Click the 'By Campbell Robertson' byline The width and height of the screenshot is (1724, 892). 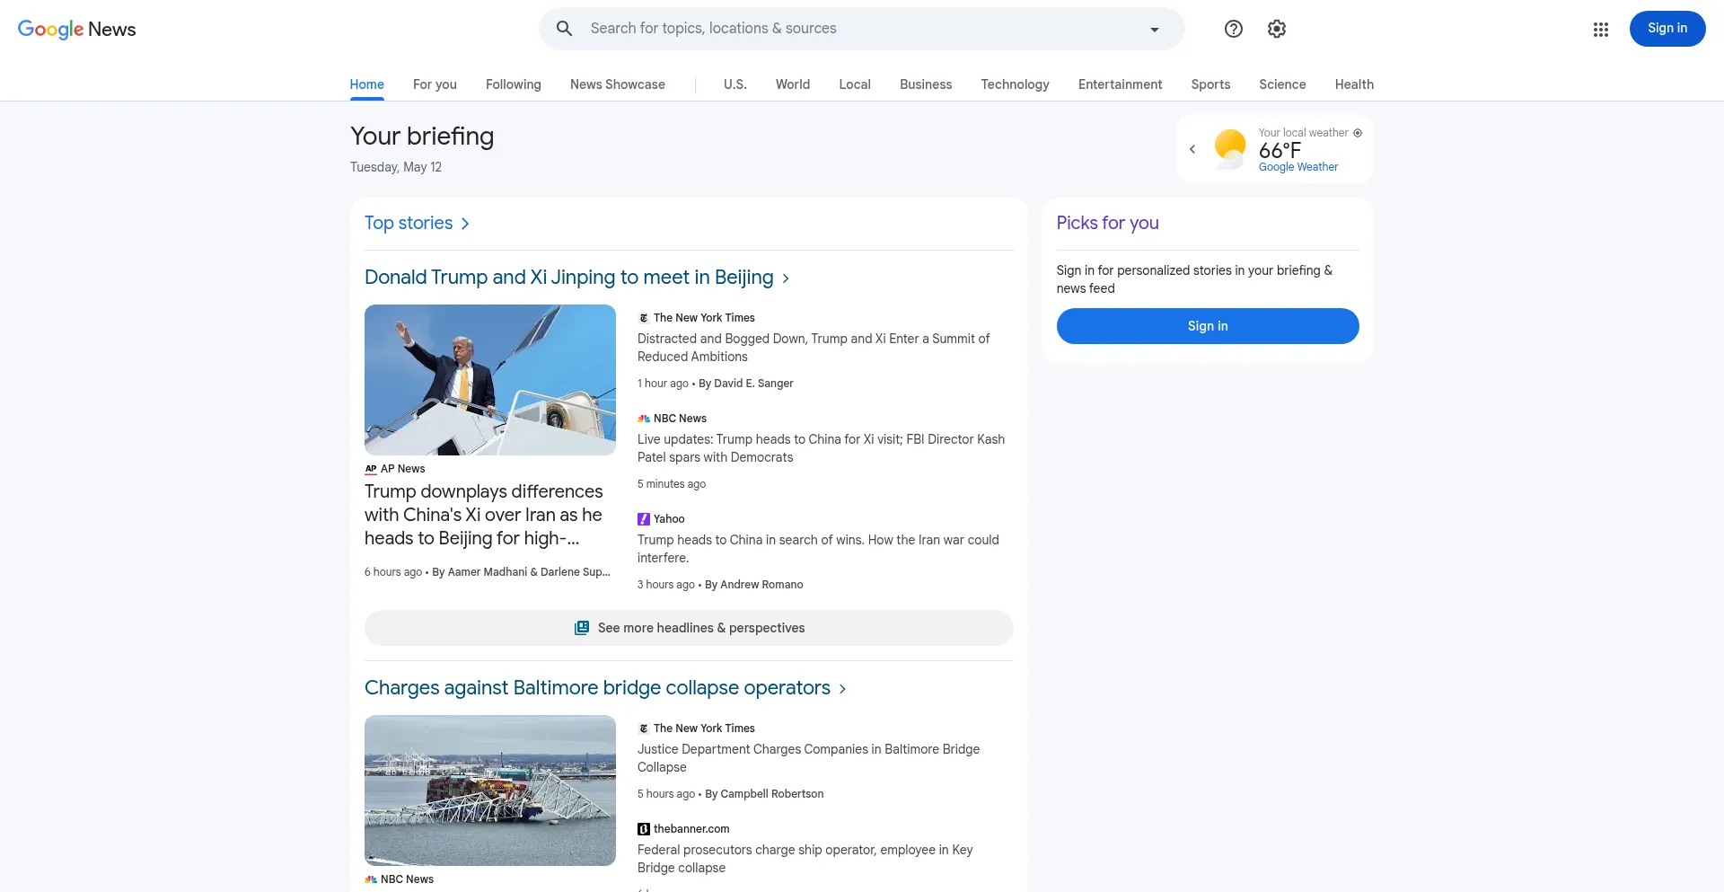(x=764, y=794)
